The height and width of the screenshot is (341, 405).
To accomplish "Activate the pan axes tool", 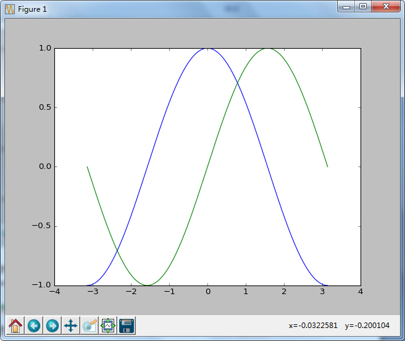I will click(71, 326).
